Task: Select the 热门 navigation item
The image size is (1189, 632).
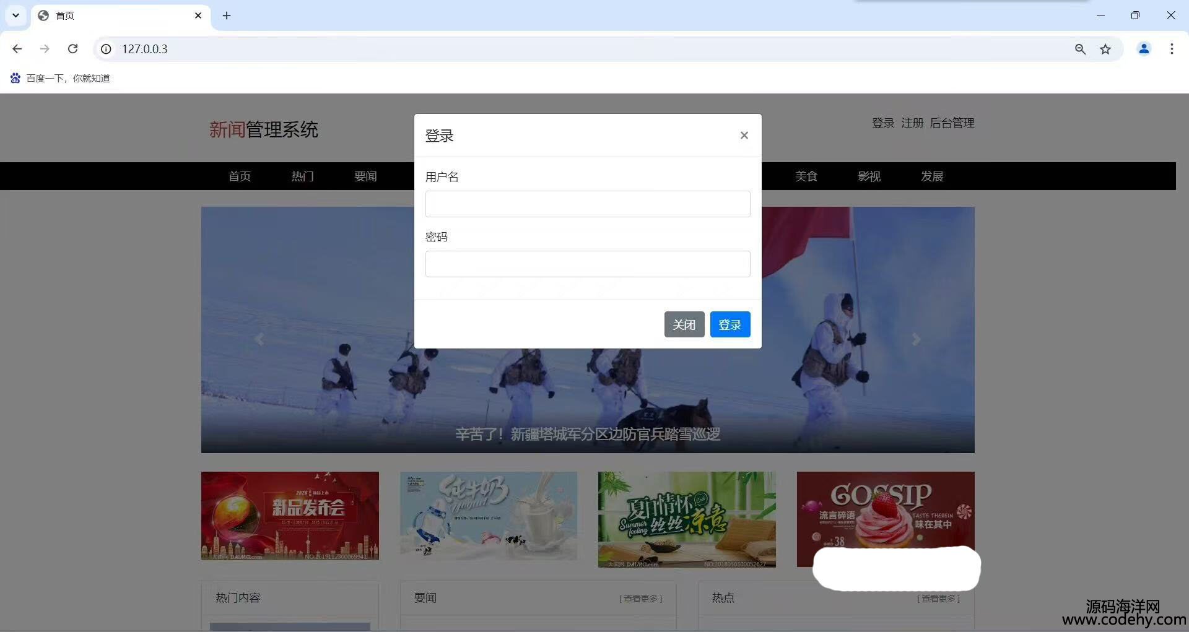Action: (302, 176)
